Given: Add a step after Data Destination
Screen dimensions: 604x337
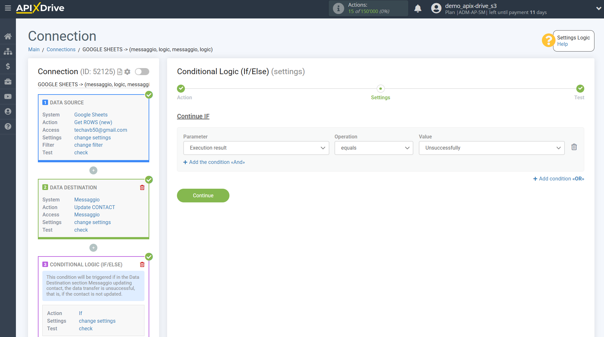Looking at the screenshot, I should click(x=93, y=248).
